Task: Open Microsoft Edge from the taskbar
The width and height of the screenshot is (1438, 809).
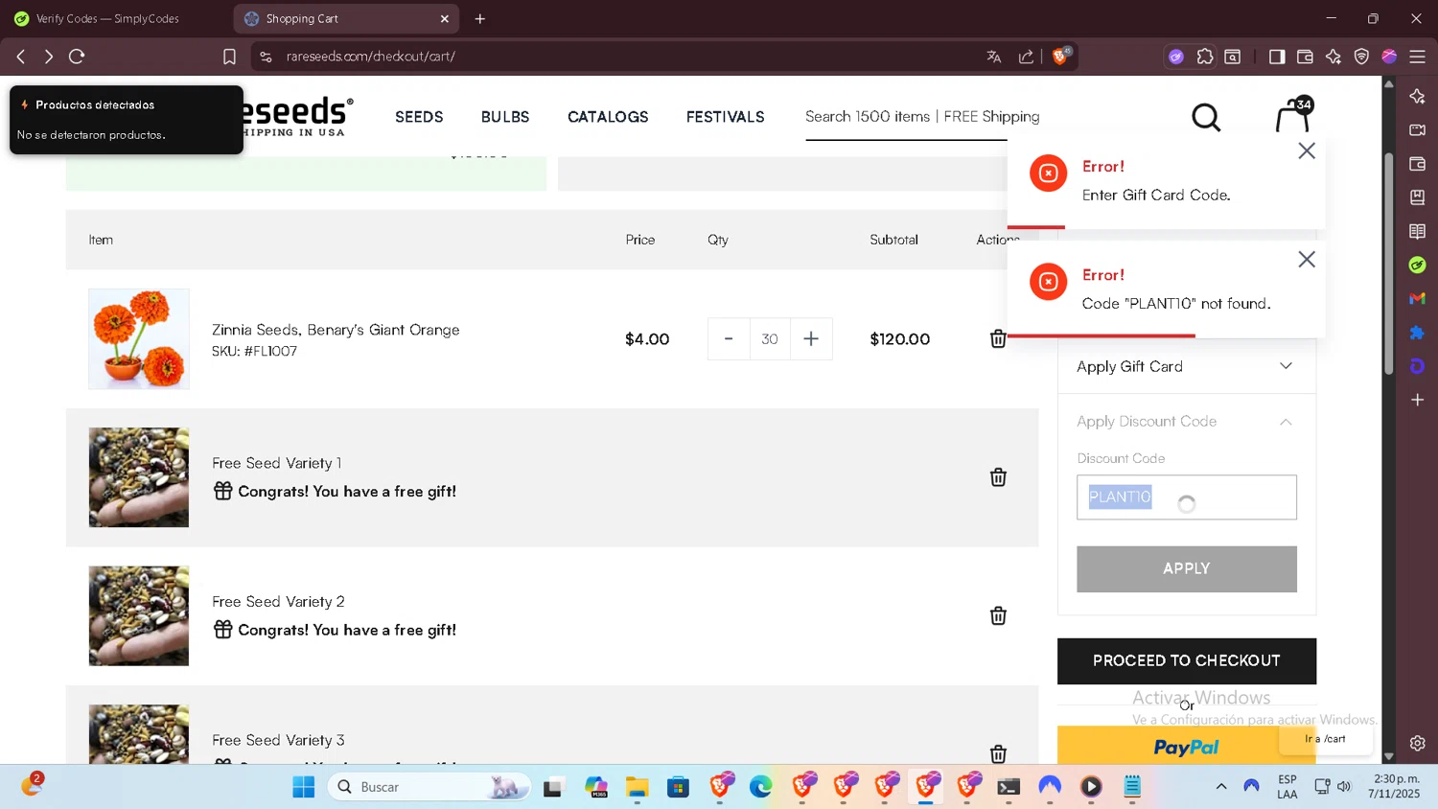Action: coord(761,787)
